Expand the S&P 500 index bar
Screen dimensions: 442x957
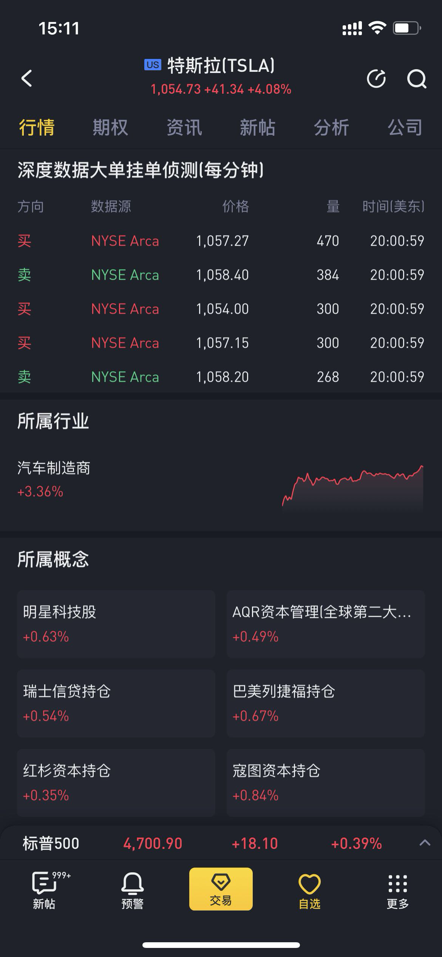425,842
